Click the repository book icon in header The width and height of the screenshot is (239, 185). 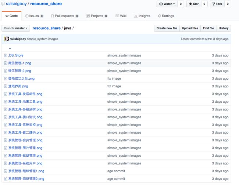pos(3,4)
